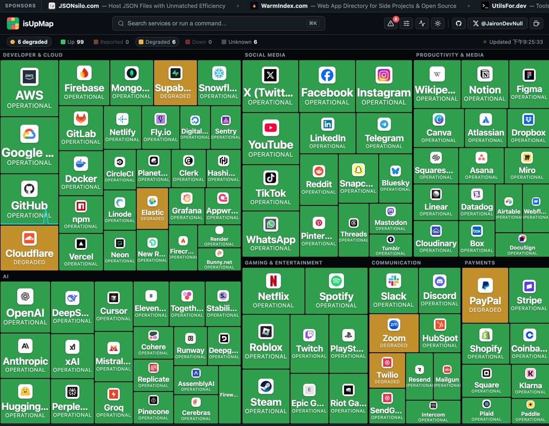Viewport: 549px width, 426px height.
Task: Open the Telegram tile
Action: [x=384, y=133]
